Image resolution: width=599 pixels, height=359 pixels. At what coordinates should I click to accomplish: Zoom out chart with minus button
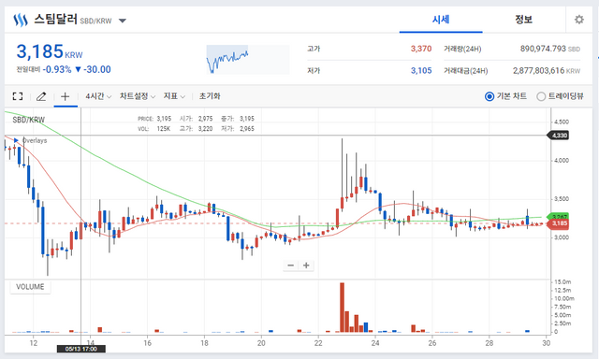[x=291, y=266]
